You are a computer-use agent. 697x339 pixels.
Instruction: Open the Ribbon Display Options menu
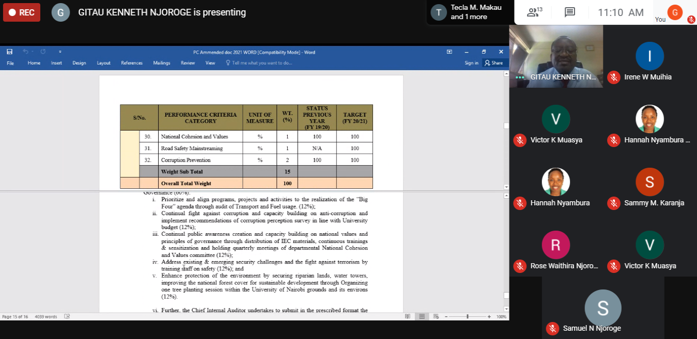click(450, 52)
